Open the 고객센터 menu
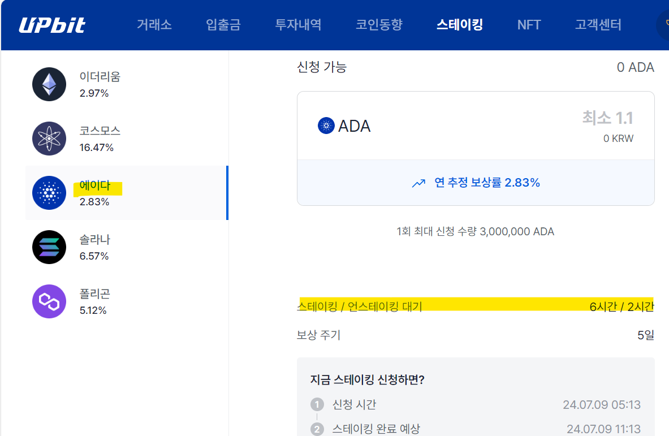The height and width of the screenshot is (436, 669). coord(598,25)
